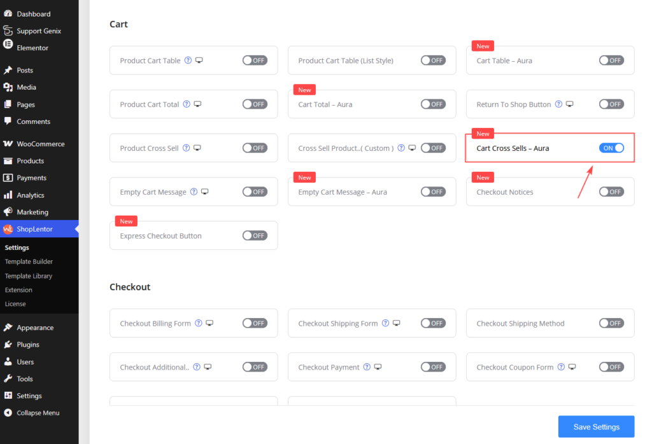
Task: Collapse the admin sidebar menu
Action: (39, 412)
